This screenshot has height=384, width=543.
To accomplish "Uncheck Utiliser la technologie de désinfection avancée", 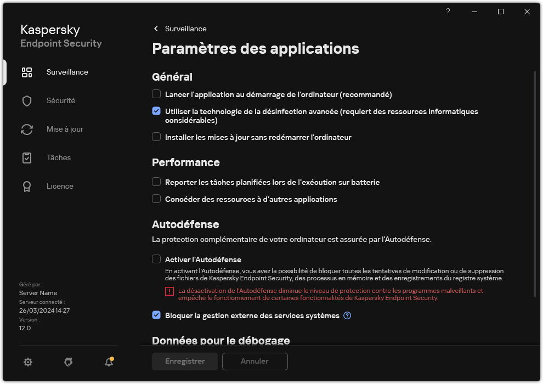I will pos(156,111).
